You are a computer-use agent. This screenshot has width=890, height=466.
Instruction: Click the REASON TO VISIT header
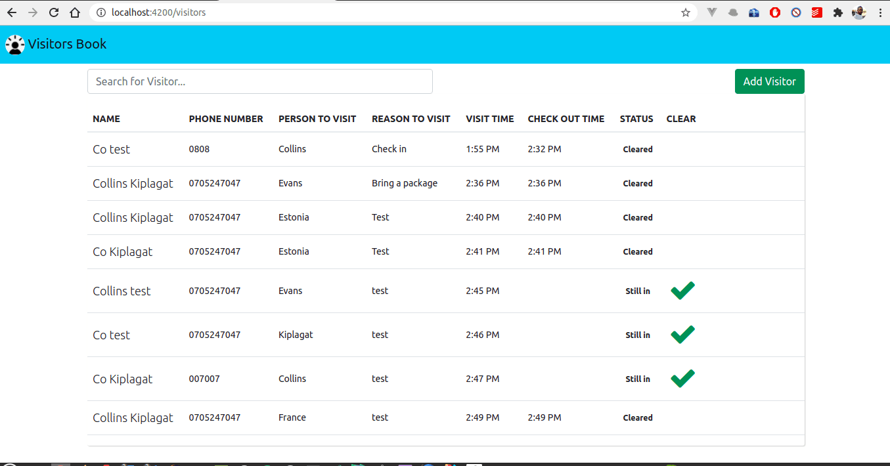(411, 119)
